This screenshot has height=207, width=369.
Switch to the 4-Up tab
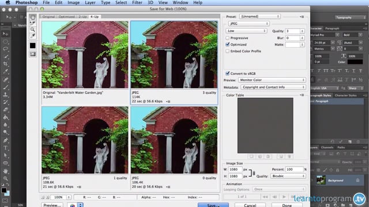coord(95,17)
